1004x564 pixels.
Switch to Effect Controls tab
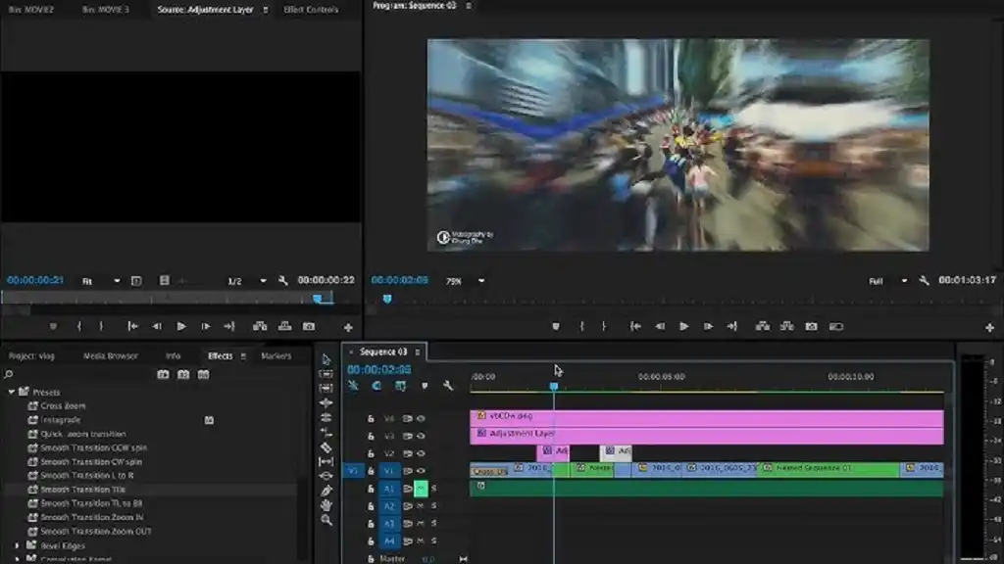311,10
